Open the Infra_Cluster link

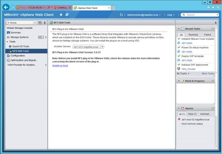189,69
